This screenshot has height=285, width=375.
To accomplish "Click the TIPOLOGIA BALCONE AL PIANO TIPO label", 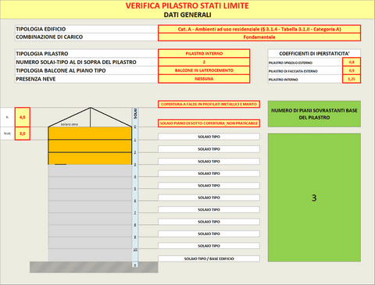I will coord(61,70).
